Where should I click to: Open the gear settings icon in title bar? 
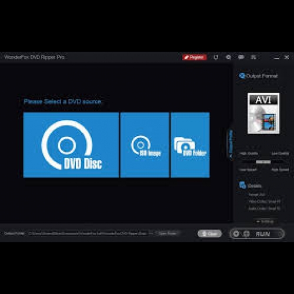point(228,57)
